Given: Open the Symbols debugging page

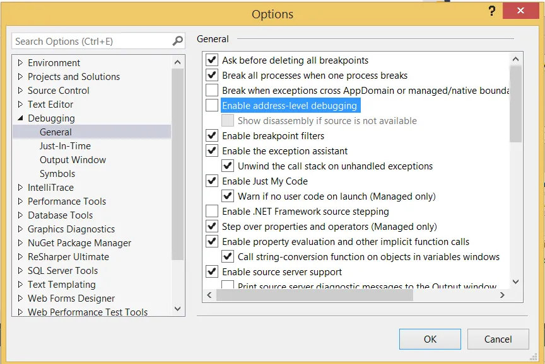Looking at the screenshot, I should pyautogui.click(x=57, y=174).
